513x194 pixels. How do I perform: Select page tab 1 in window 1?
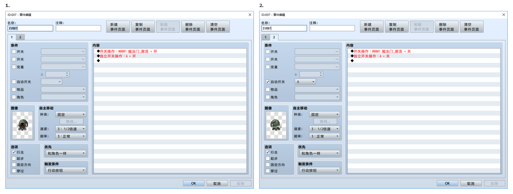pos(12,37)
